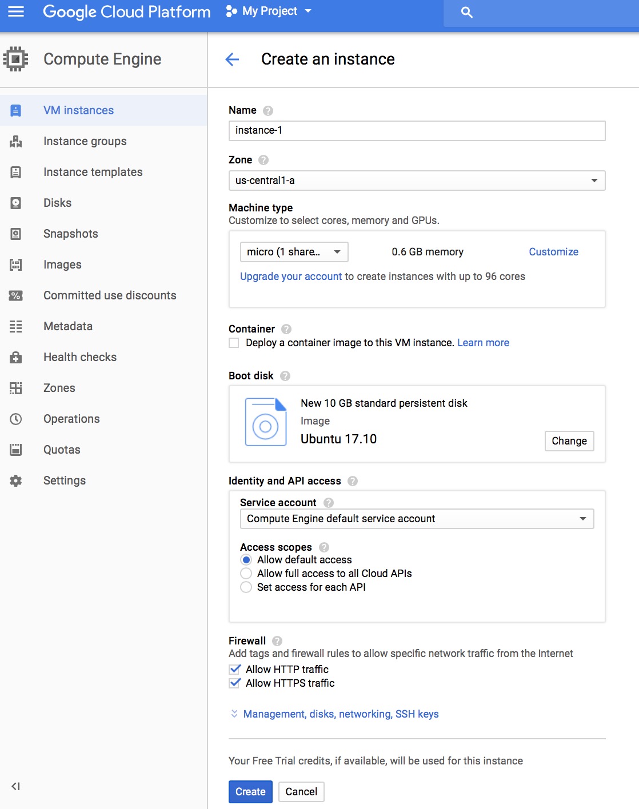Click the Settings gear icon in sidebar
The image size is (639, 809).
click(16, 480)
